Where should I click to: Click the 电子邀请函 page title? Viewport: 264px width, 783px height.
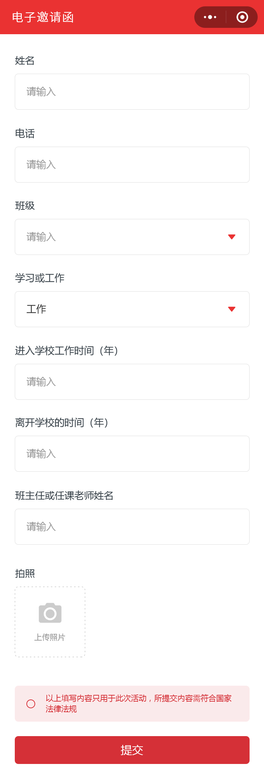pyautogui.click(x=43, y=17)
